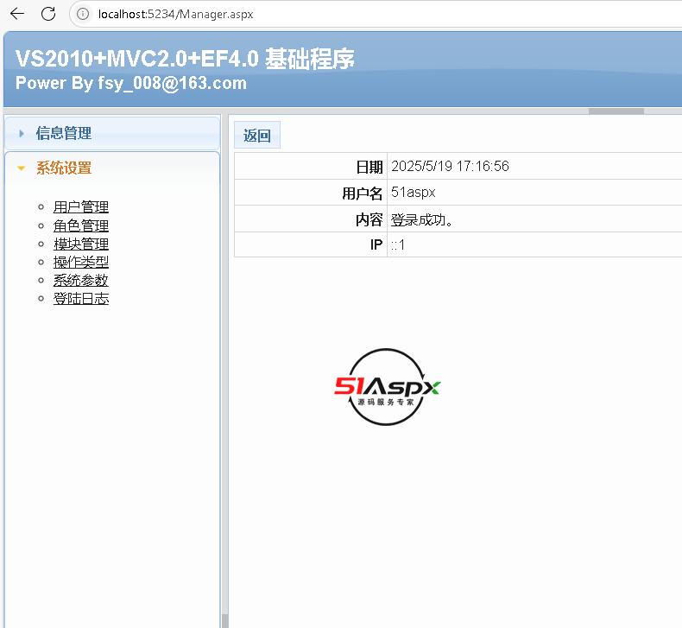Click the 日期 row label
The image size is (682, 628).
(369, 167)
